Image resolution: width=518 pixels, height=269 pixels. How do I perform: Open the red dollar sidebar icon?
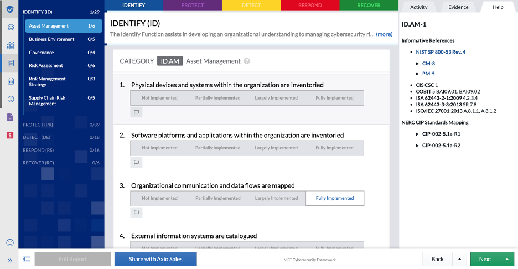click(x=10, y=135)
